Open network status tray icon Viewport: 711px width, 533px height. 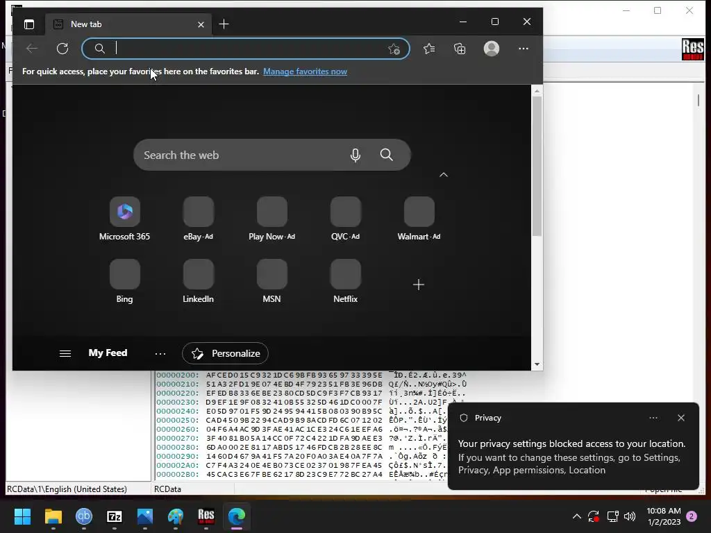[612, 516]
